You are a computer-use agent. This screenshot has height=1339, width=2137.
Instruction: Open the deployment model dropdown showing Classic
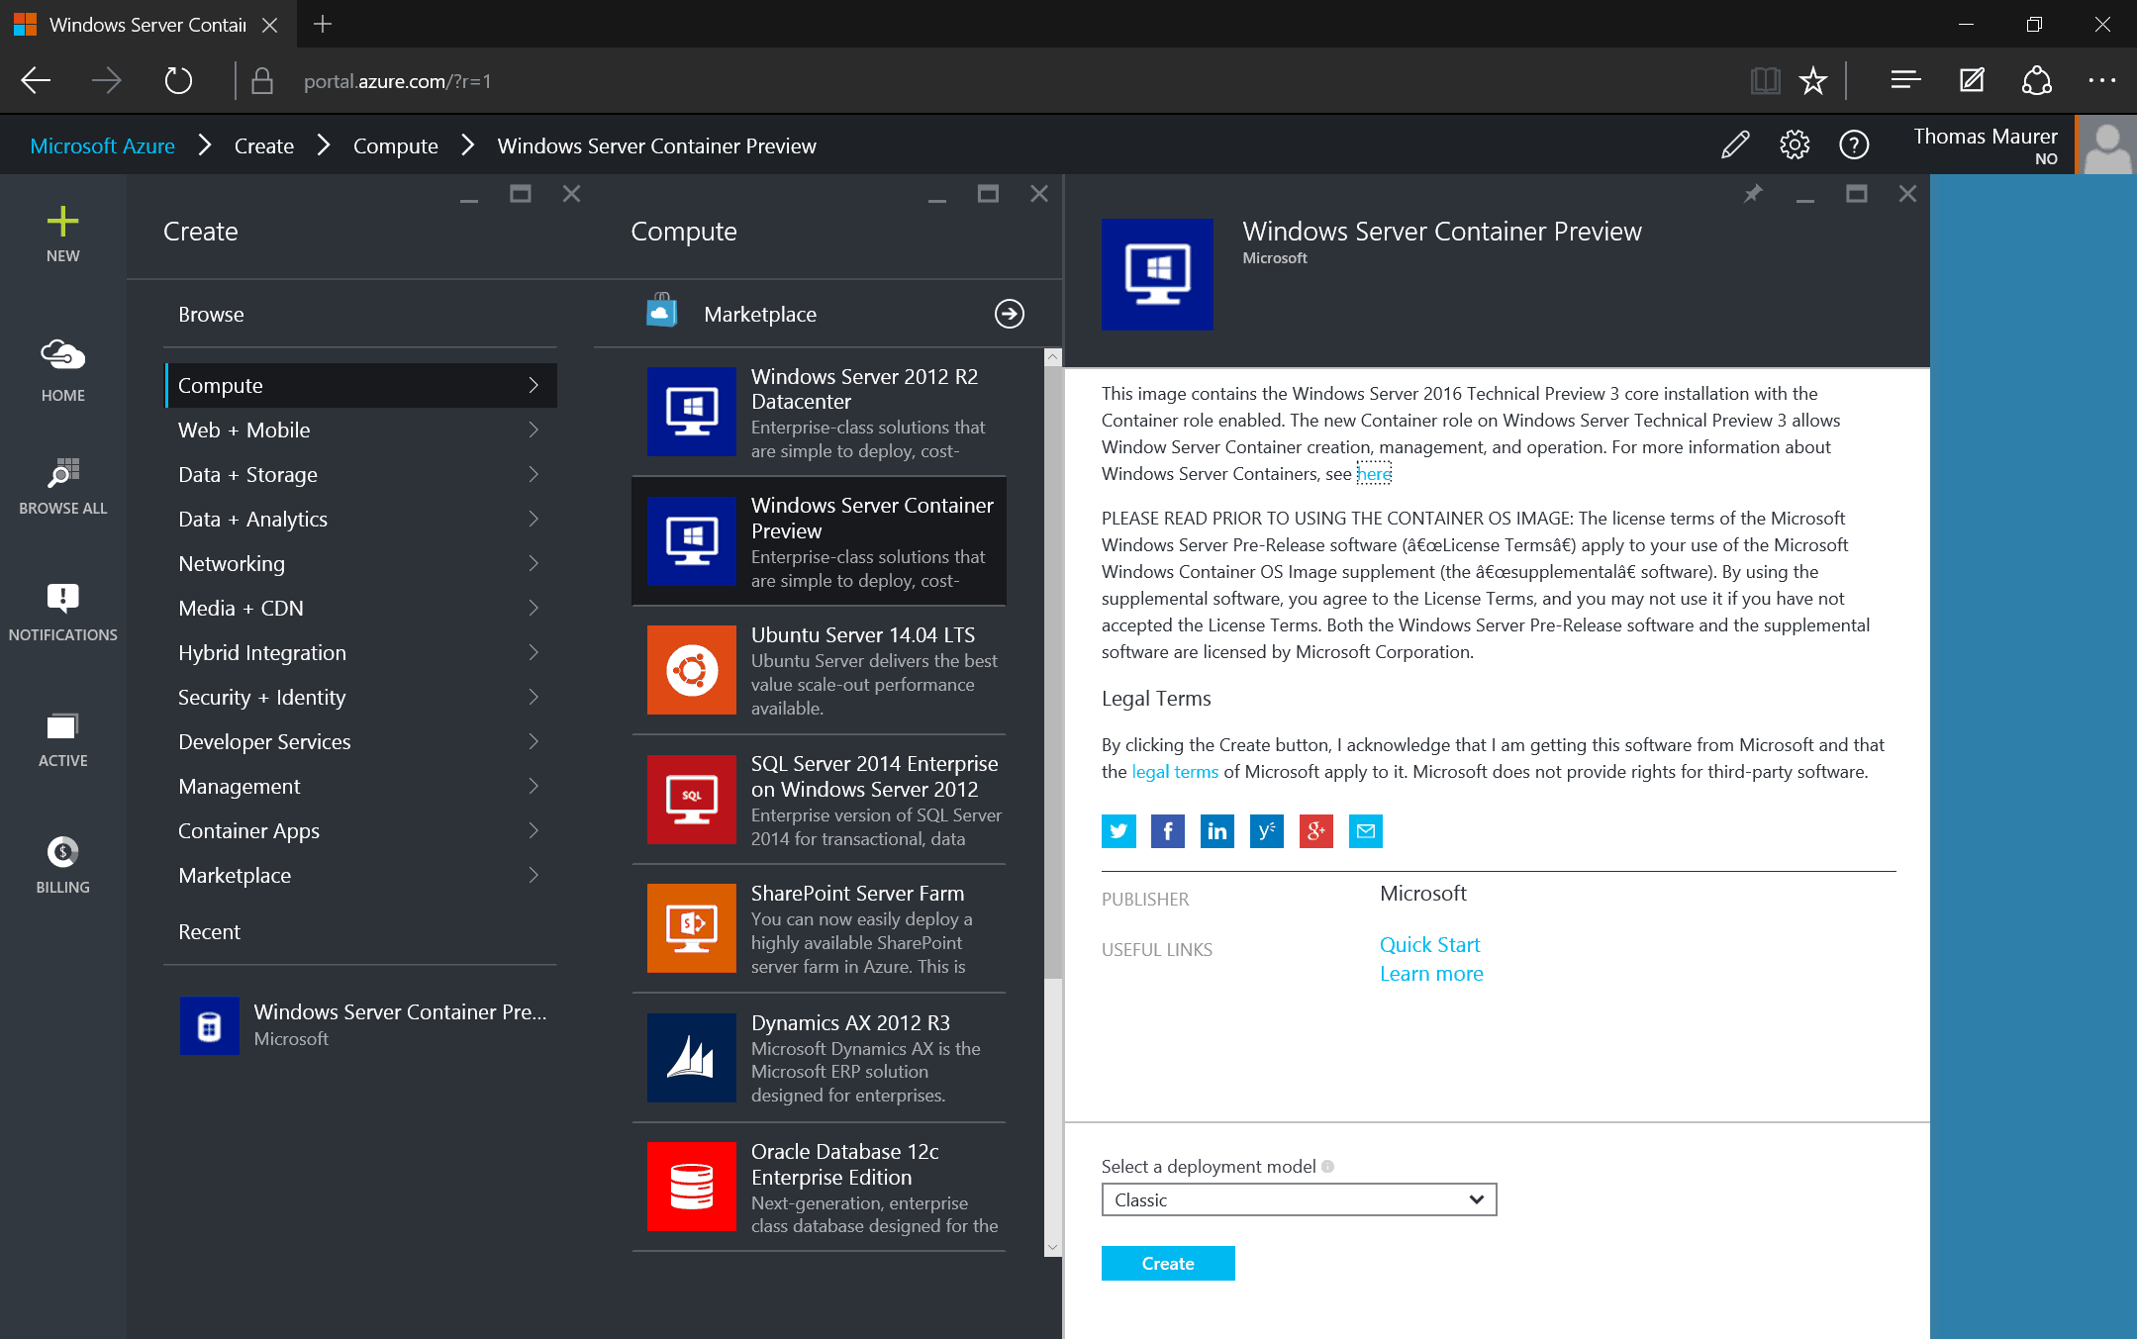1299,1199
